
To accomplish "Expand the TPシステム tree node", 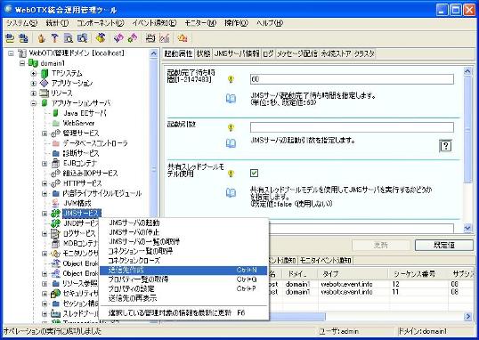I will click(x=34, y=73).
